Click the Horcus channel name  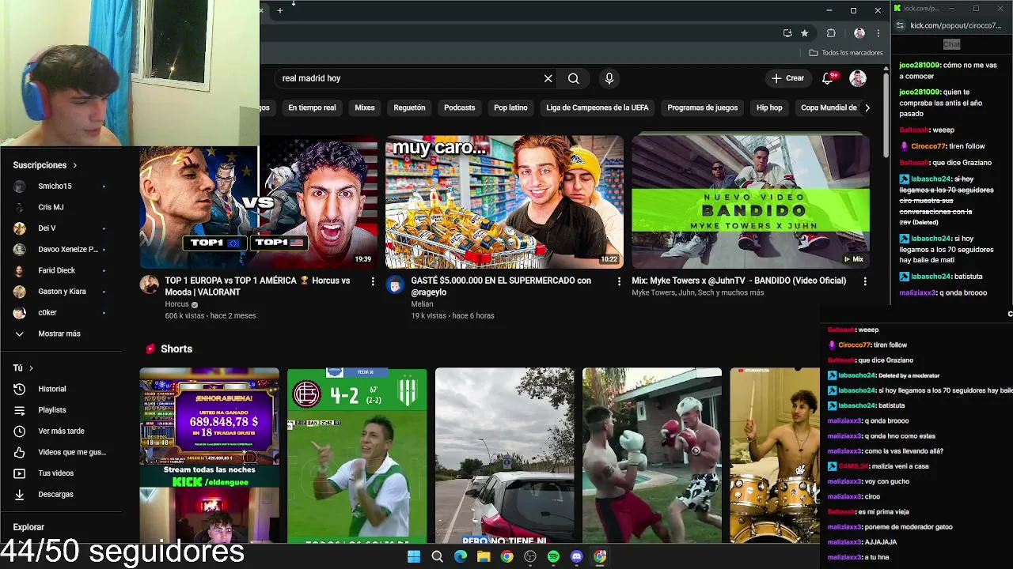click(x=176, y=304)
